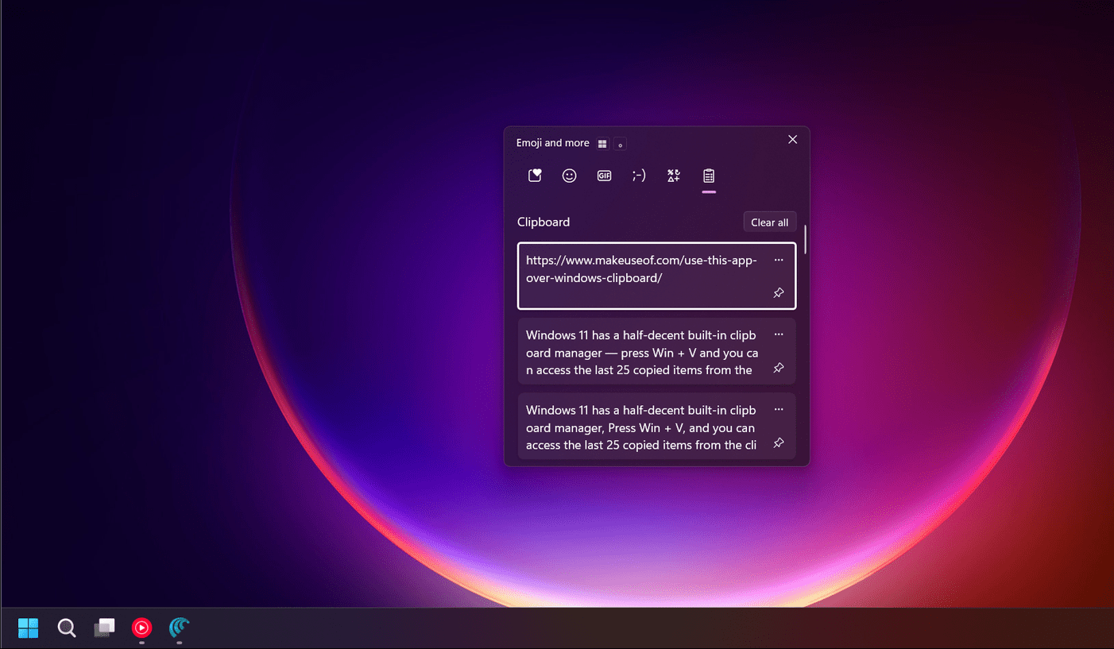1114x649 pixels.
Task: Pin the 'Win + V' clipboard manager snippet
Action: click(779, 368)
